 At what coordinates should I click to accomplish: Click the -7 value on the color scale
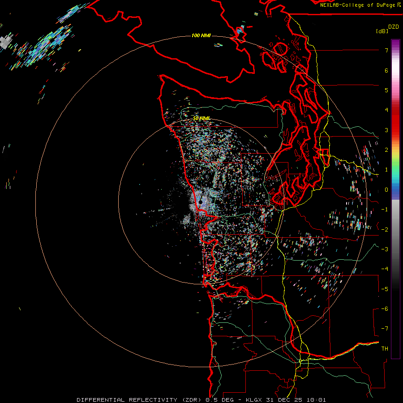coord(385,329)
